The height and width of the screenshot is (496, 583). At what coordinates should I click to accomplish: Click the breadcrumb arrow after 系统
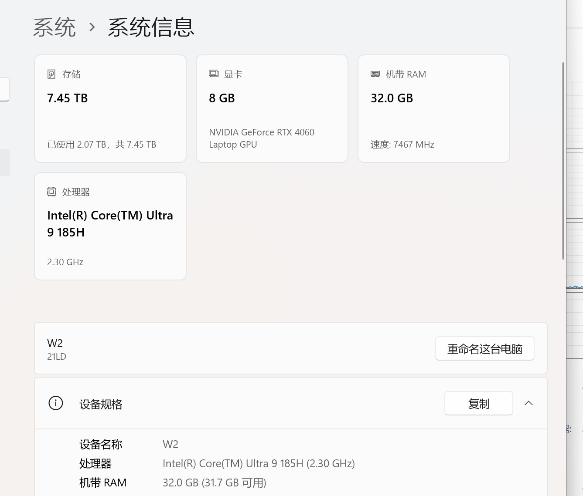coord(92,27)
